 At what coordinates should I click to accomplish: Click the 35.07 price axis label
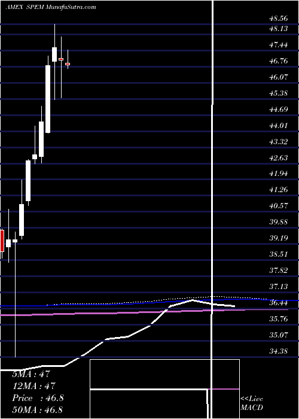coord(279,335)
